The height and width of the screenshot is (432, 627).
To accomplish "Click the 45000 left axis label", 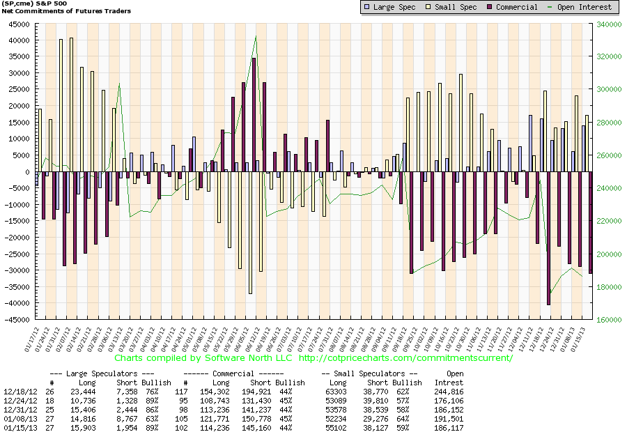I will coord(20,24).
